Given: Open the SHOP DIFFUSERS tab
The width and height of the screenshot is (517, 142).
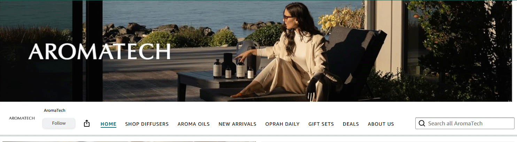Looking at the screenshot, I should (147, 124).
